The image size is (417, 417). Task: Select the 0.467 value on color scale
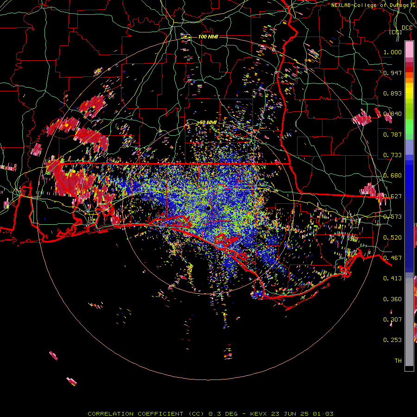pyautogui.click(x=392, y=258)
